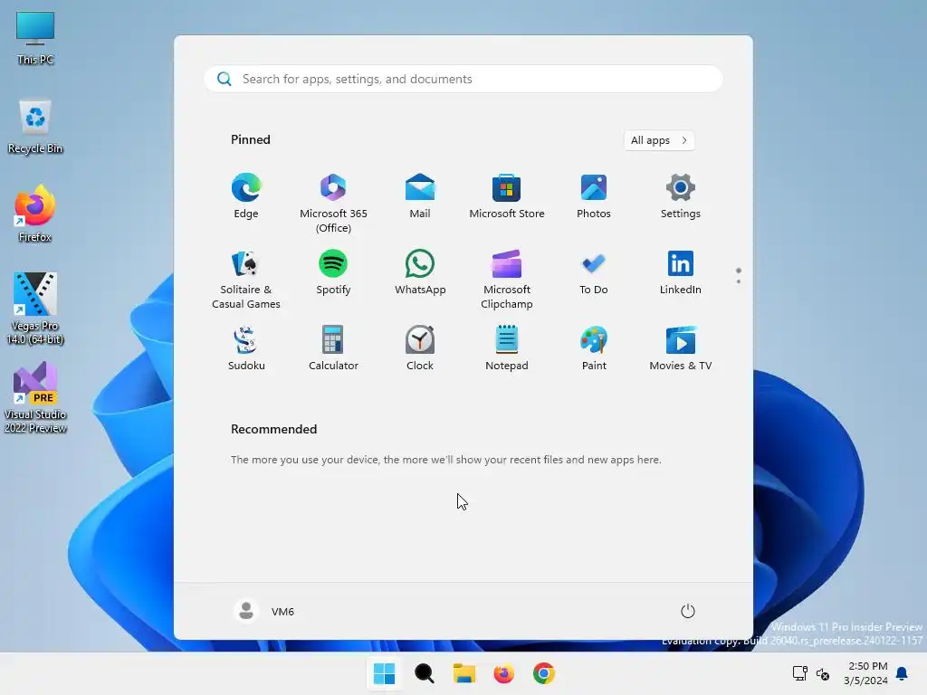This screenshot has height=695, width=927.
Task: Open Microsoft Store from the pinned apps
Action: point(507,197)
